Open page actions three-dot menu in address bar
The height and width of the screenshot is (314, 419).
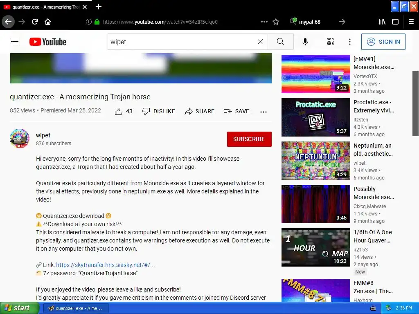[264, 22]
